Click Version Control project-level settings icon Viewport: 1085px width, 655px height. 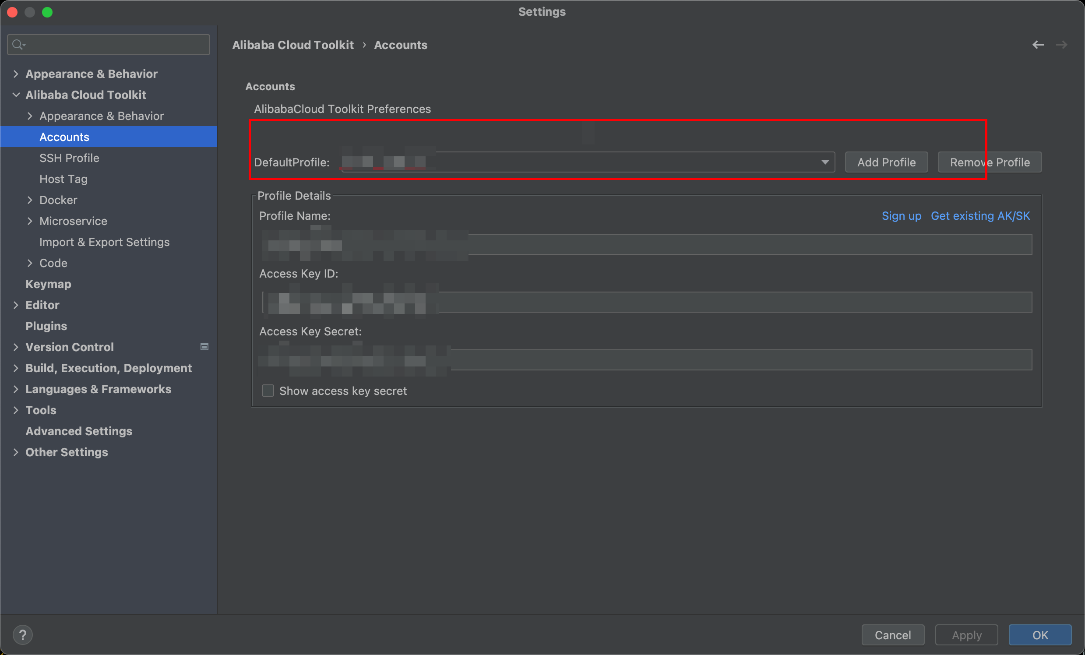204,347
